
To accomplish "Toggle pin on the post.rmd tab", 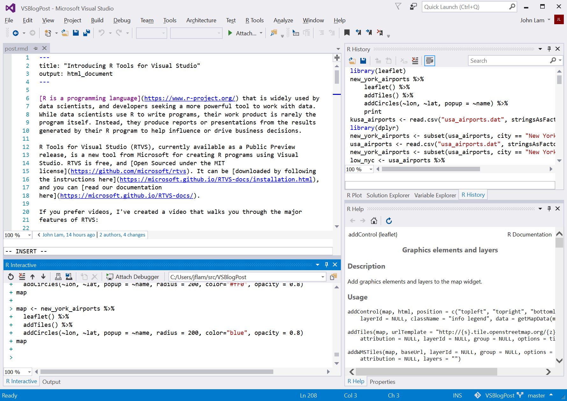I will pyautogui.click(x=36, y=48).
